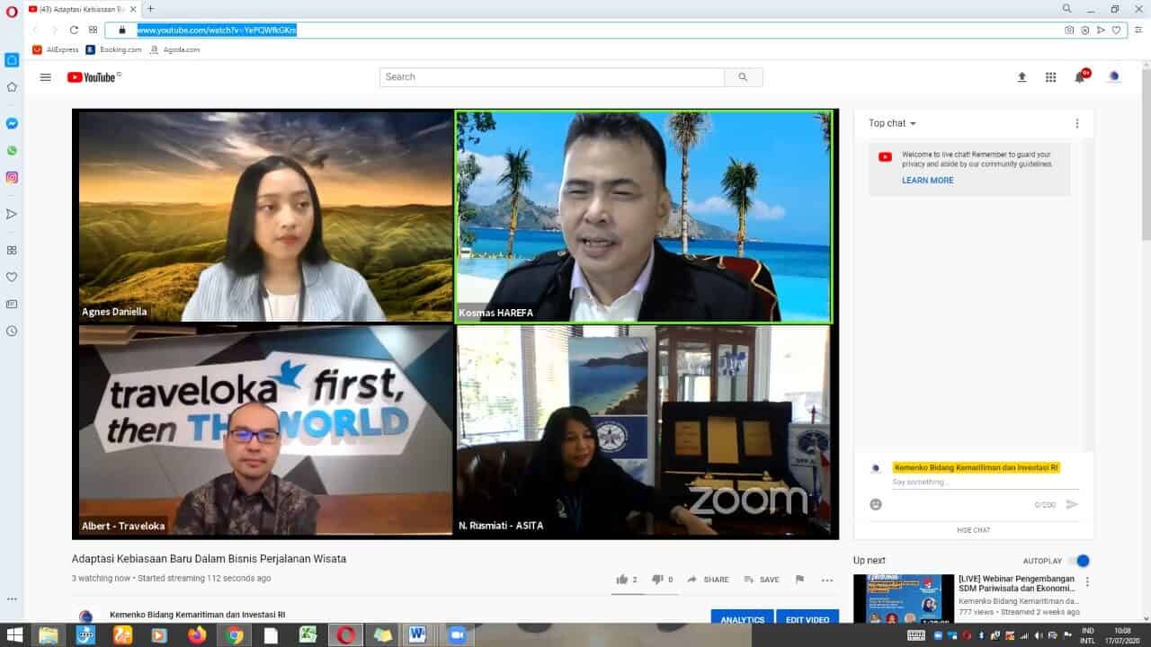Screen dimensions: 1151x647
Task: Open YouTube notifications bell
Action: click(1080, 76)
